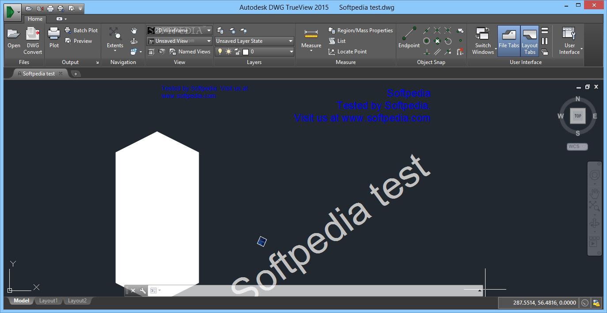The width and height of the screenshot is (607, 313).
Task: Click Region/Mass Properties
Action: [360, 30]
